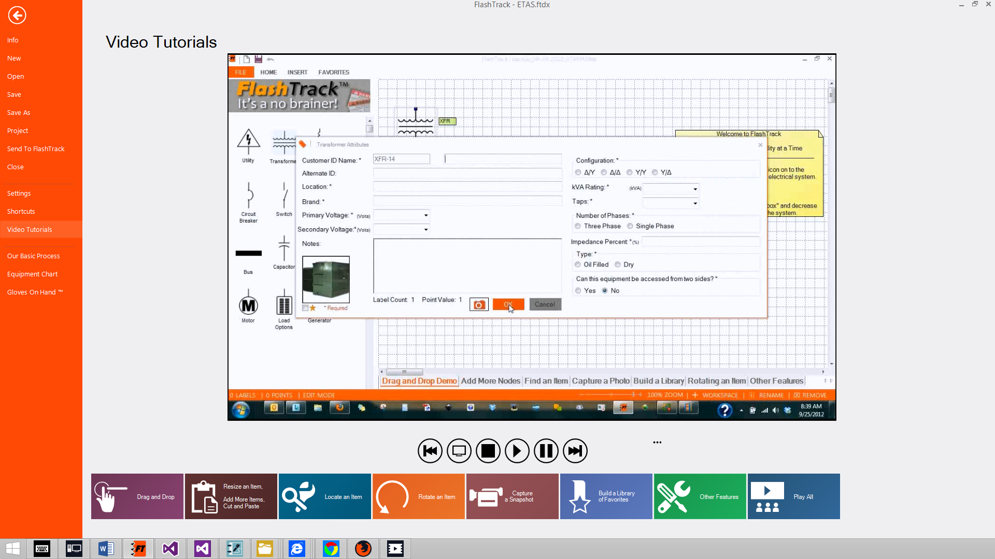Open Settings in the sidebar
This screenshot has height=559, width=995.
19,193
